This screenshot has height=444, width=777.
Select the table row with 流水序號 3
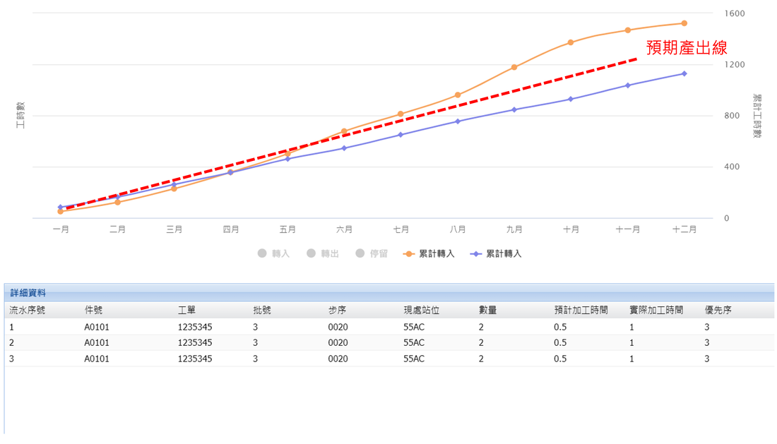pyautogui.click(x=389, y=359)
